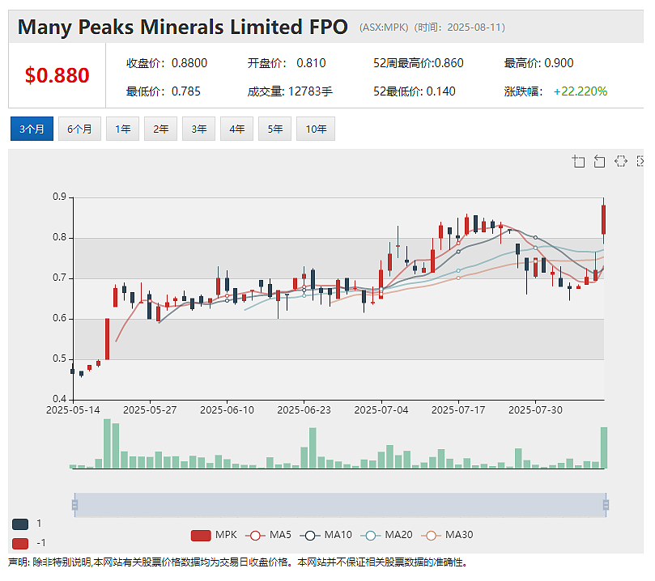The width and height of the screenshot is (655, 581).
Task: Click the left handle of the zoom slider
Action: point(74,505)
